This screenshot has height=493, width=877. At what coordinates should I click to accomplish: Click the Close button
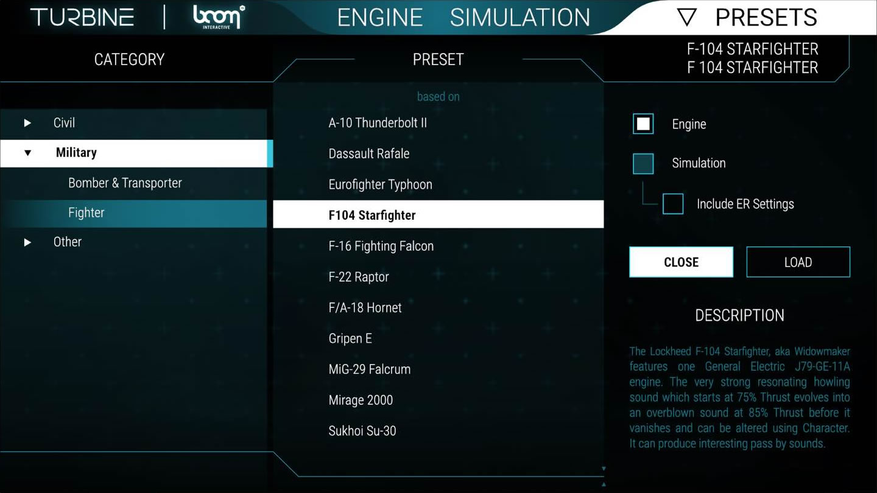681,262
